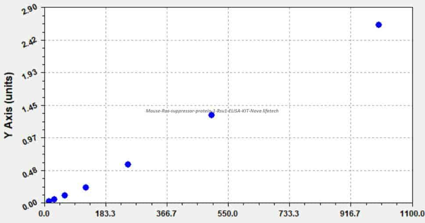
Task: Select the data point near x 62
Action: (64, 195)
